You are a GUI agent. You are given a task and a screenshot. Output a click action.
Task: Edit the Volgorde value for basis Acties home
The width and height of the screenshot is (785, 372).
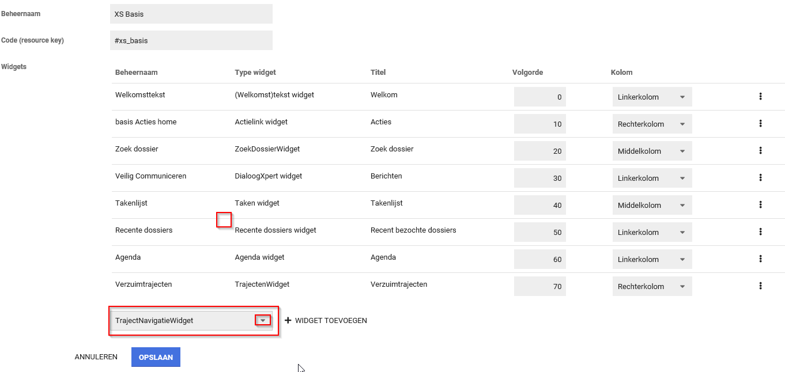pos(540,124)
